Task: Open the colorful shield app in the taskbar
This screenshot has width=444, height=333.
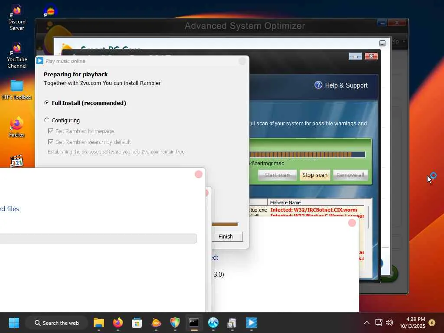Action: tap(175, 323)
